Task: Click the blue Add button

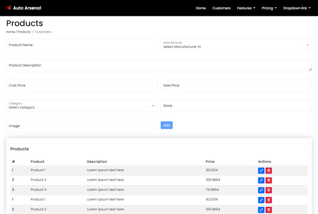Action: point(166,125)
